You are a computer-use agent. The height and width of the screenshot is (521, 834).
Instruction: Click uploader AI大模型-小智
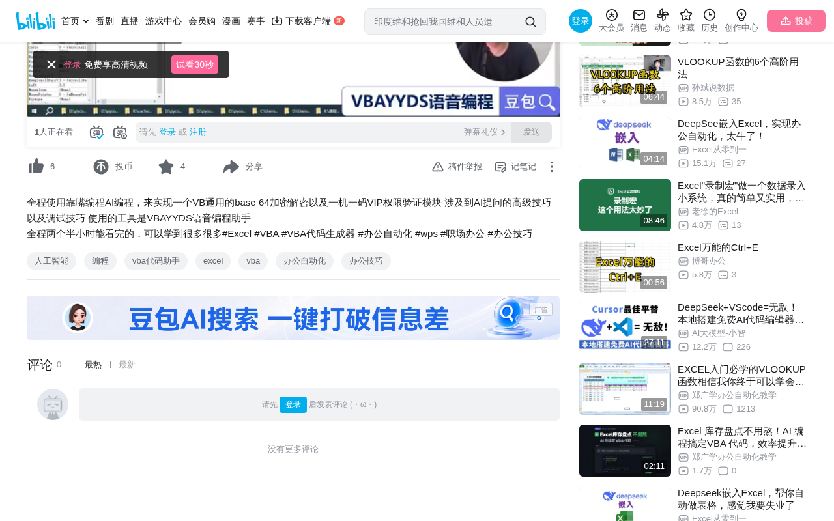[x=719, y=333]
